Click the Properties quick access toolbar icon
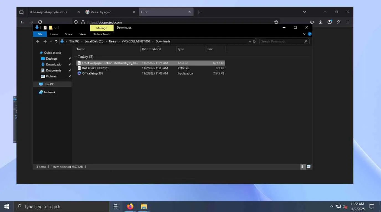Viewport: 381px width, 212px height. point(45,28)
